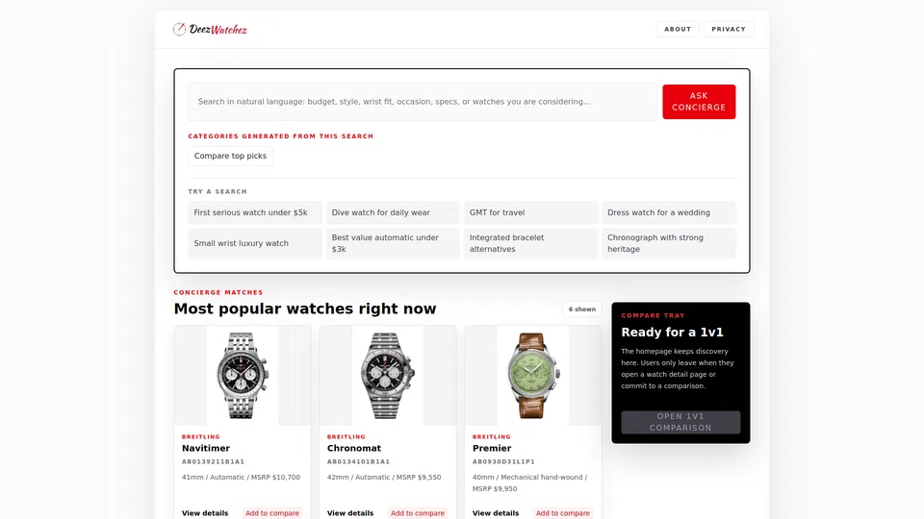Image resolution: width=924 pixels, height=519 pixels.
Task: Click the 6 shown badge
Action: point(581,309)
